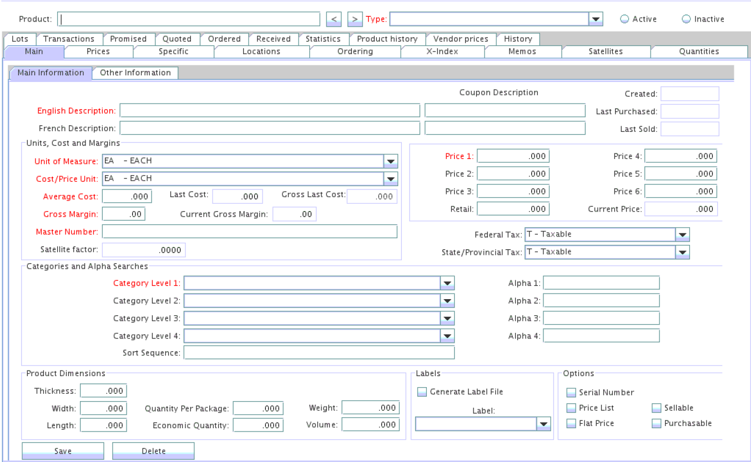The height and width of the screenshot is (462, 751).
Task: Select the Inactive radio button
Action: 687,19
